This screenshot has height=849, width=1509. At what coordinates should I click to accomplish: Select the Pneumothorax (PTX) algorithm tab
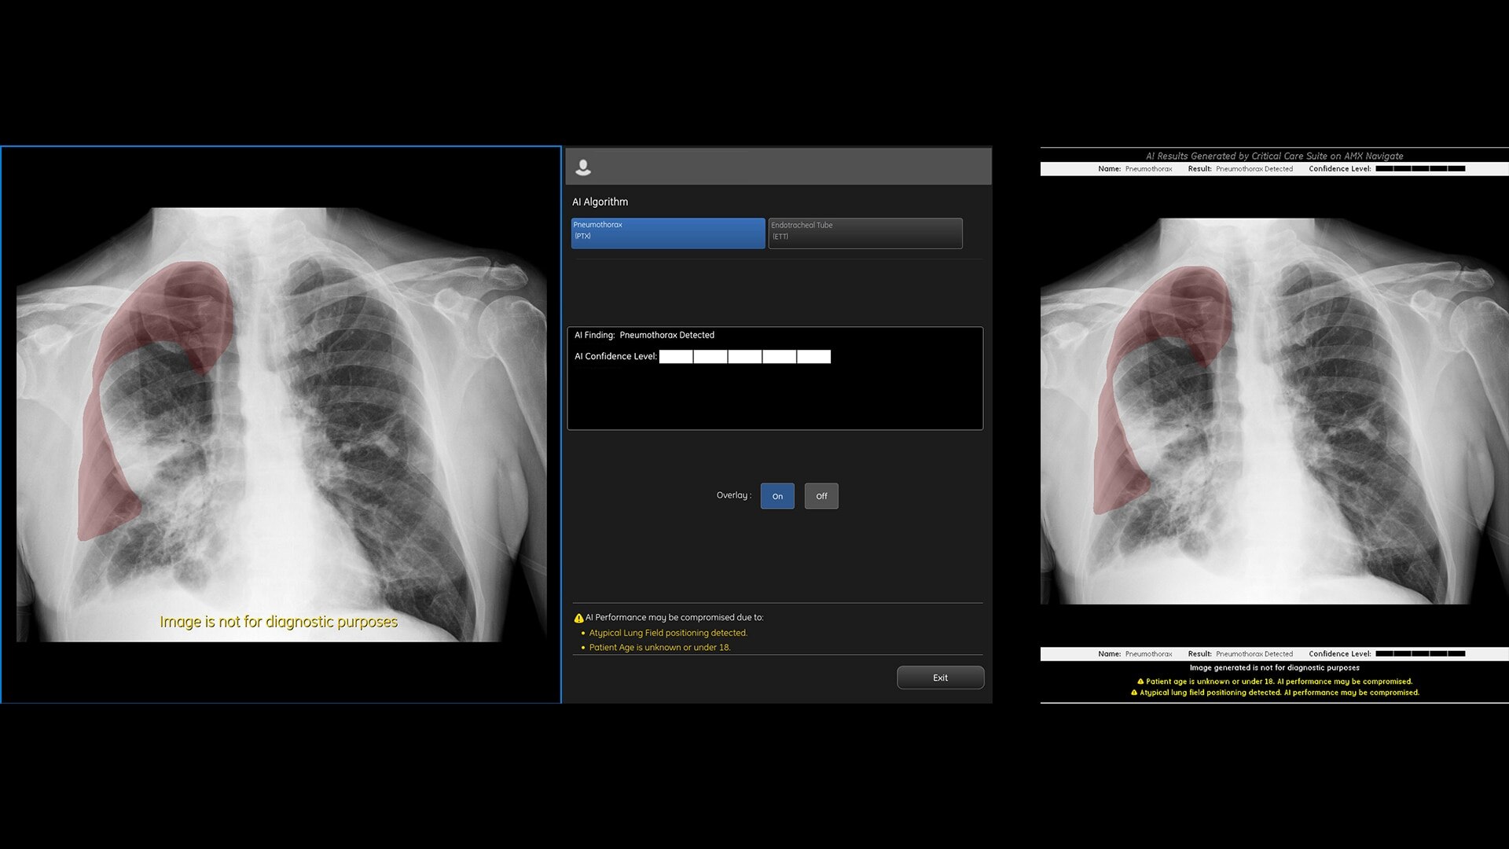coord(667,233)
